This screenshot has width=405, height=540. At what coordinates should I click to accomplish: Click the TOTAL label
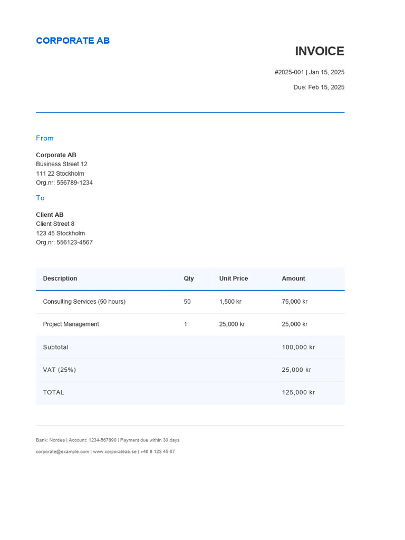click(x=53, y=392)
